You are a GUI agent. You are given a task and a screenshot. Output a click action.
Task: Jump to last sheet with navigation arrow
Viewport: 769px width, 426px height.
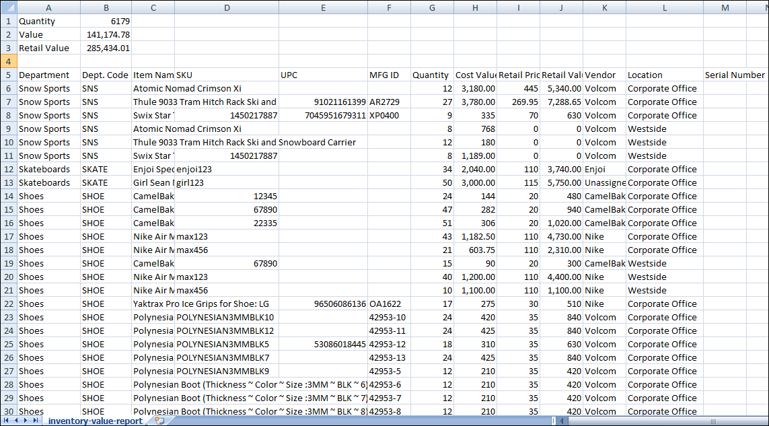click(35, 421)
